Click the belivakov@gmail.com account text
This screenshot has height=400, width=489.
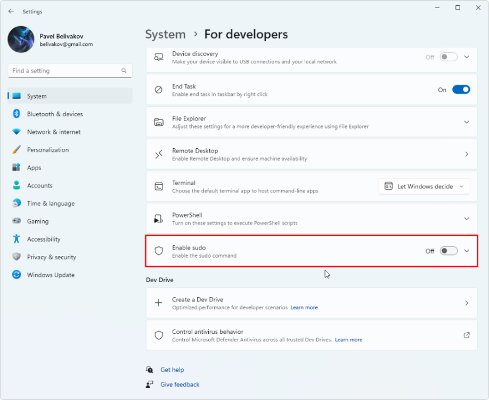coord(66,44)
